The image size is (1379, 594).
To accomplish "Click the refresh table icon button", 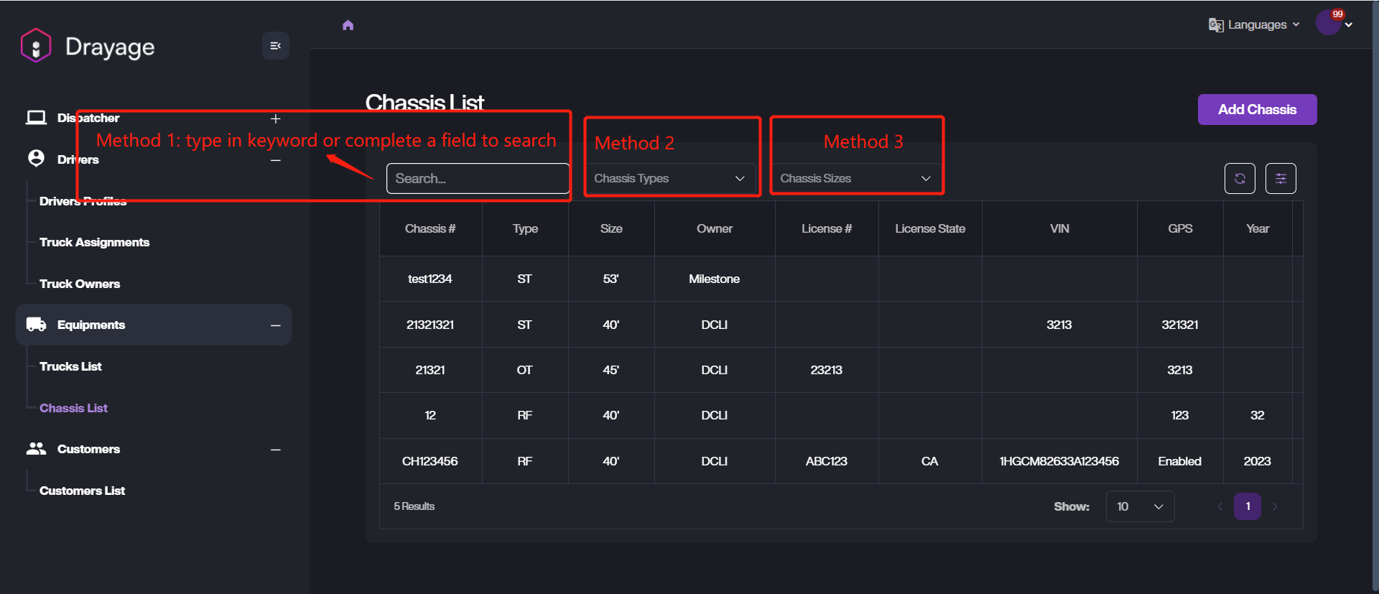I will [1239, 178].
